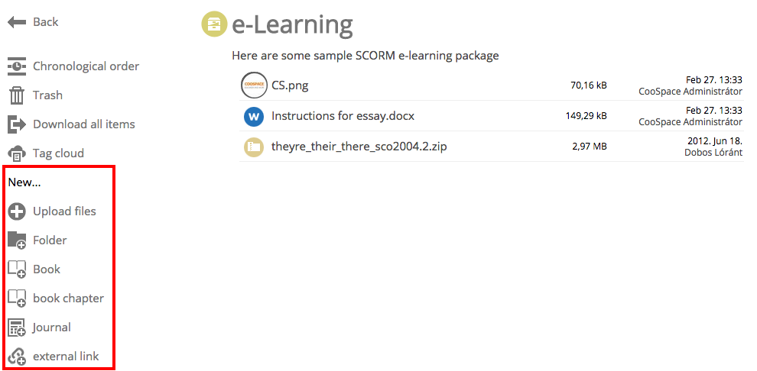Viewport: 757px width, 371px height.
Task: Open theyre_their_there_sco2004.2.zip package
Action: [359, 146]
